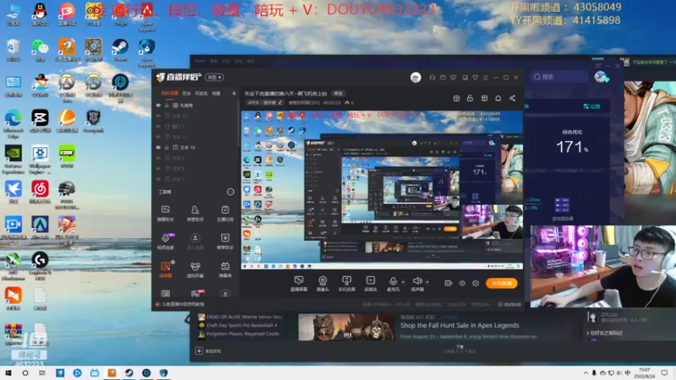This screenshot has width=676, height=380.
Task: Click the stream preview canvas
Action: [382, 190]
